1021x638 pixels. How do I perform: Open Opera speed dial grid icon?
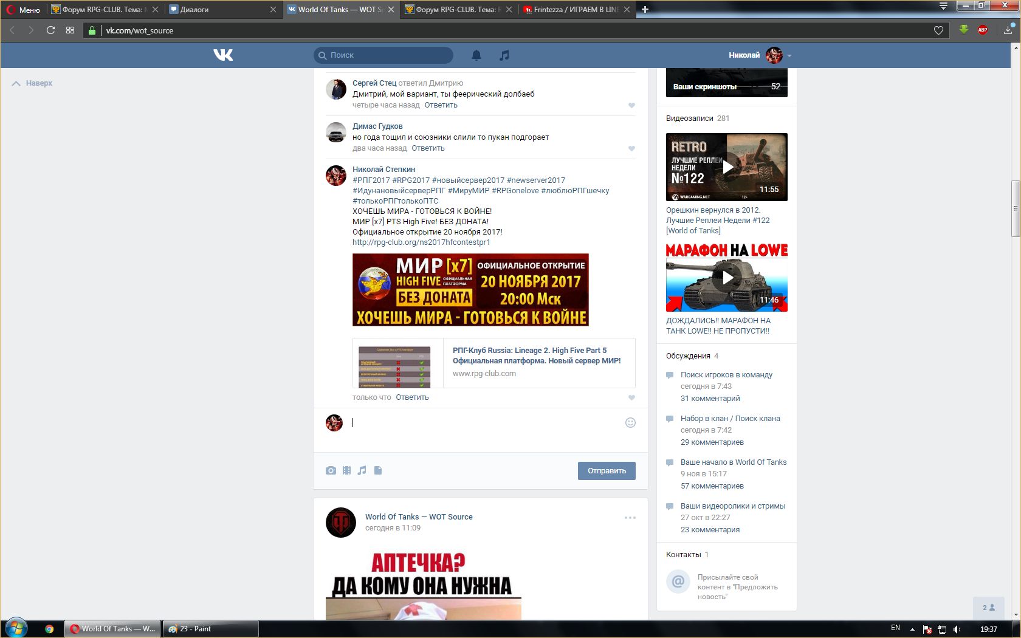tap(70, 30)
